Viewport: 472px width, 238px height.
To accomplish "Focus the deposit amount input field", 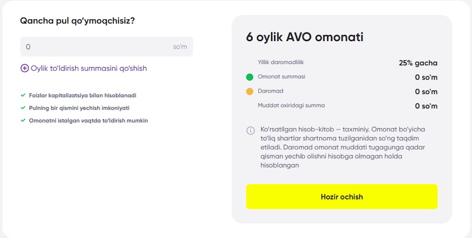I will (92, 46).
